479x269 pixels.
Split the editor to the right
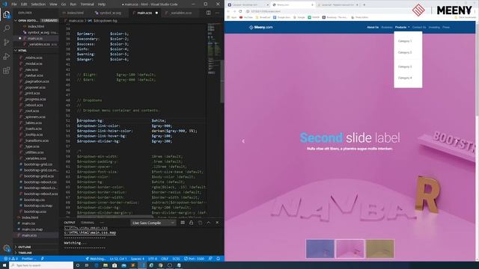pyautogui.click(x=208, y=13)
